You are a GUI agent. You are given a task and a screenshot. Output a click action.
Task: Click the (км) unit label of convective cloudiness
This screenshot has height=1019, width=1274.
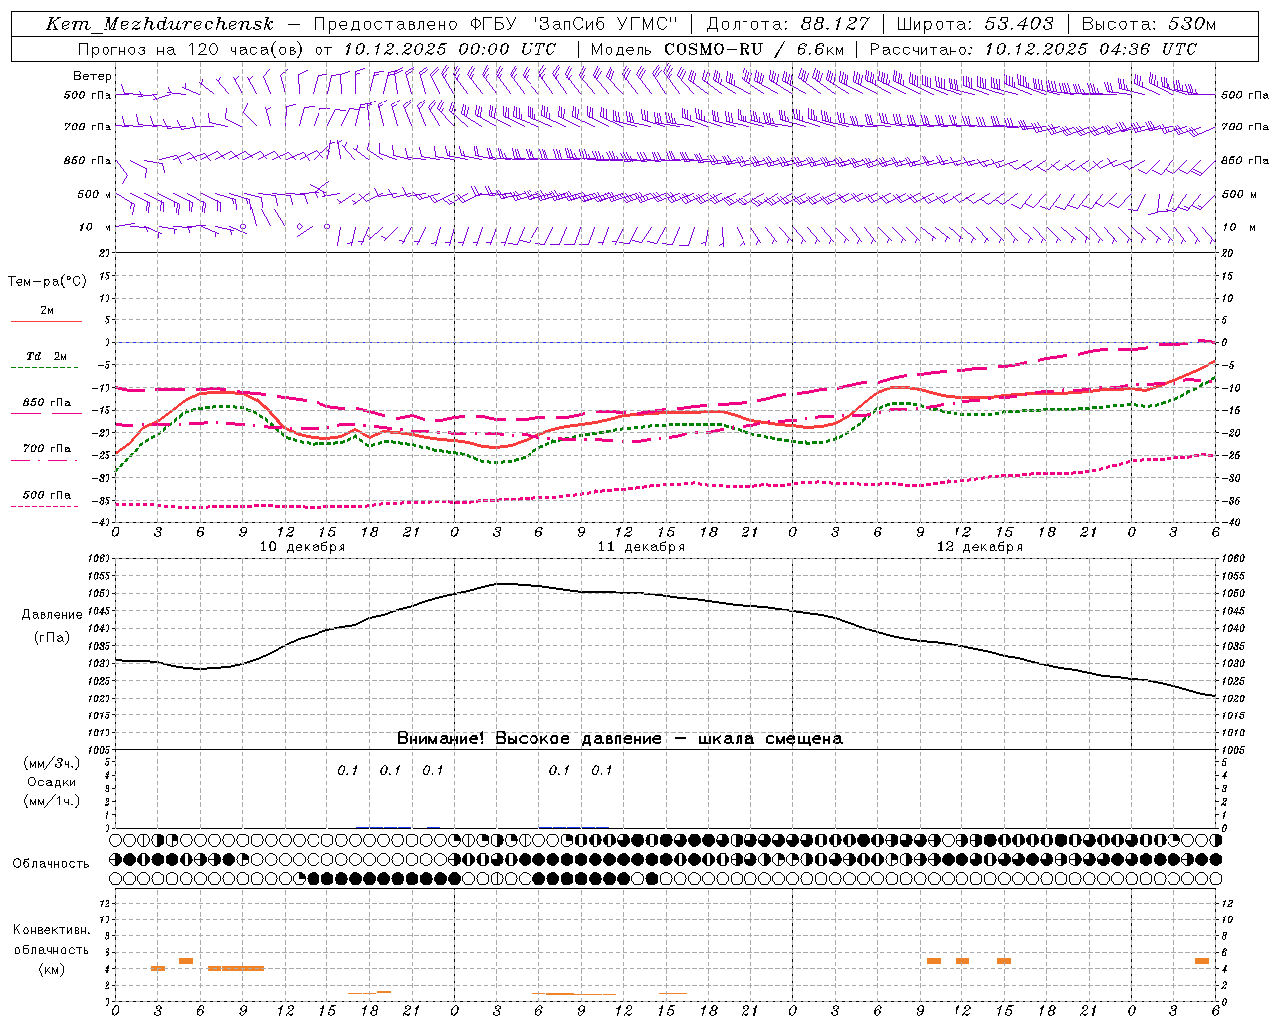(52, 969)
